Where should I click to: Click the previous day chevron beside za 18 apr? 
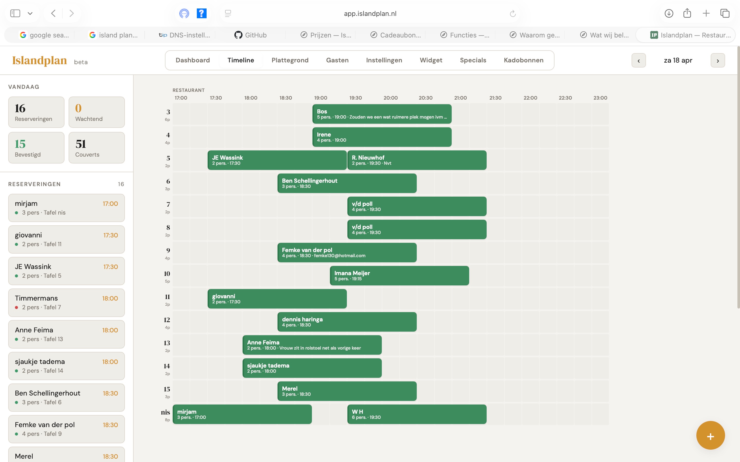[x=639, y=60]
